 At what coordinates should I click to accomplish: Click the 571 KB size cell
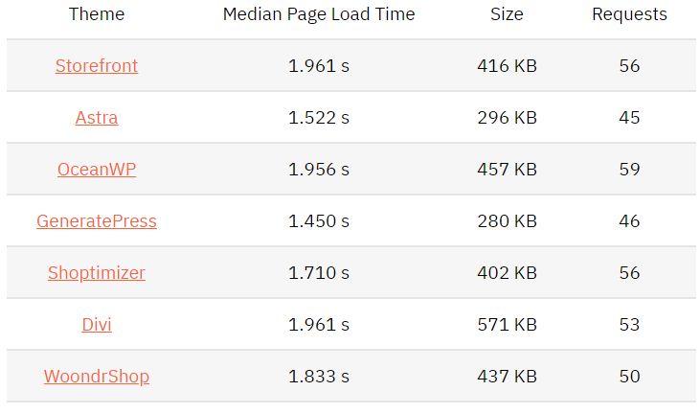[x=507, y=325]
